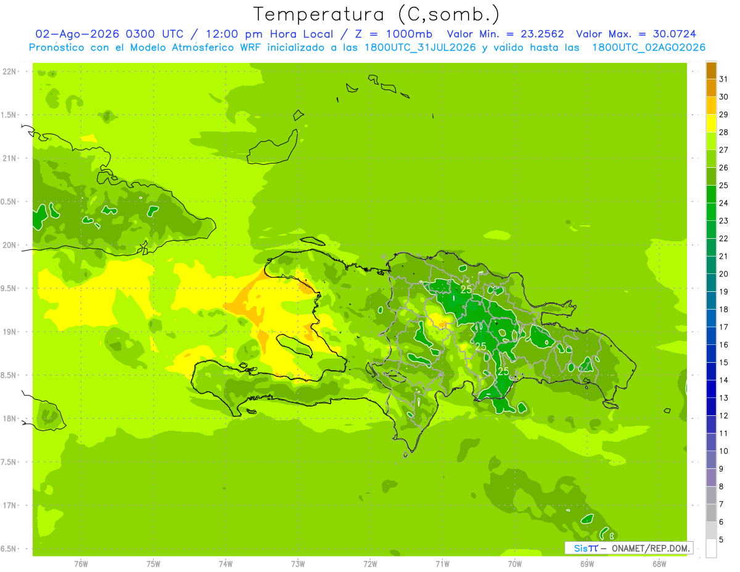The height and width of the screenshot is (572, 740).
Task: Click the legend number "30"
Action: [724, 97]
